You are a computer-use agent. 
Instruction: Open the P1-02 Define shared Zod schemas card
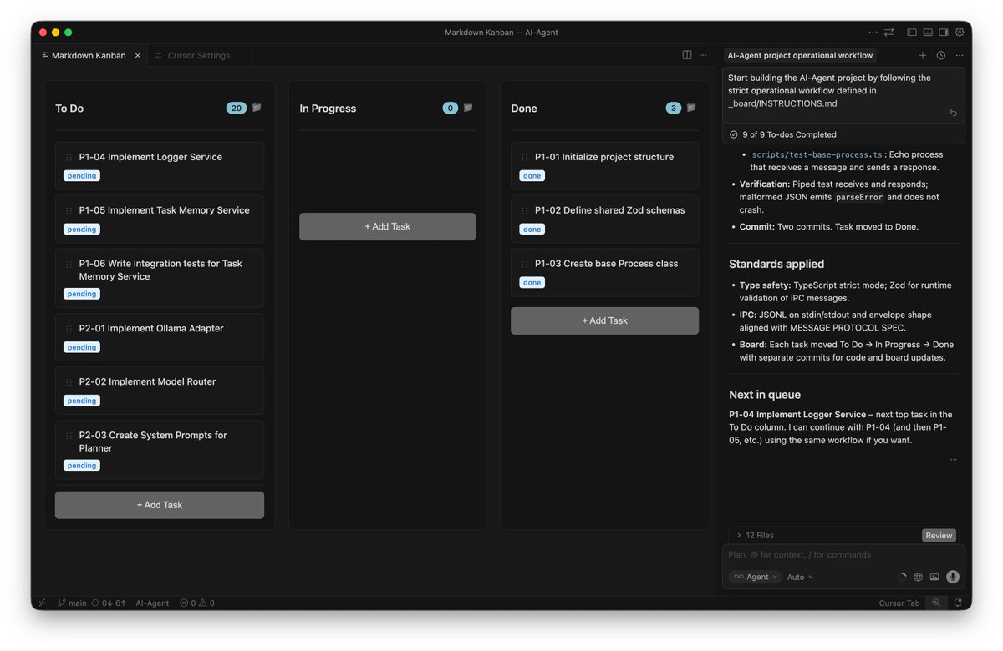[x=605, y=219]
